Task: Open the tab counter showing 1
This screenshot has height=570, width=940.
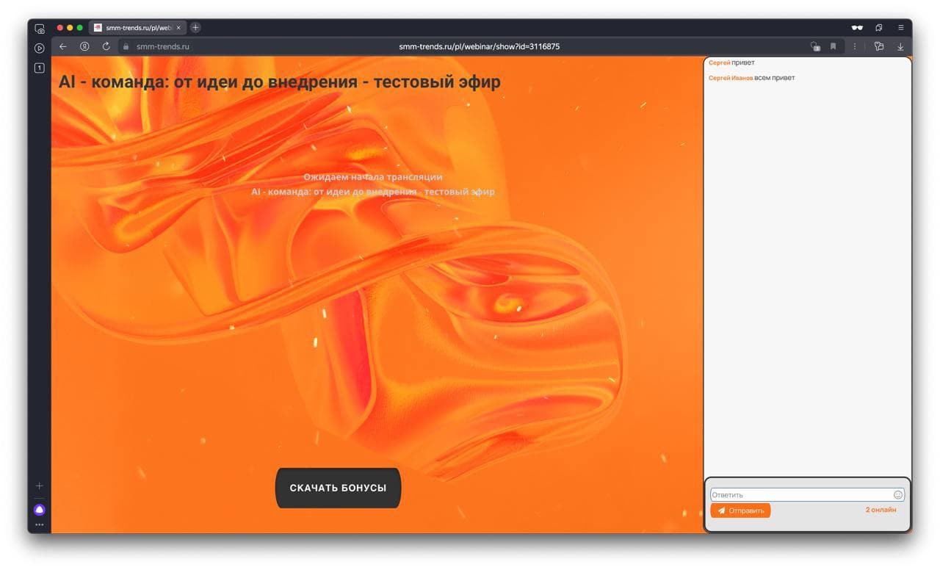Action: [x=40, y=68]
